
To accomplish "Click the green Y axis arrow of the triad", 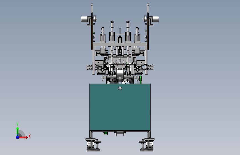I will (x=17, y=132).
